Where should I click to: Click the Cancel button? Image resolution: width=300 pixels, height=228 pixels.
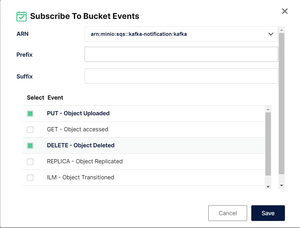228,213
